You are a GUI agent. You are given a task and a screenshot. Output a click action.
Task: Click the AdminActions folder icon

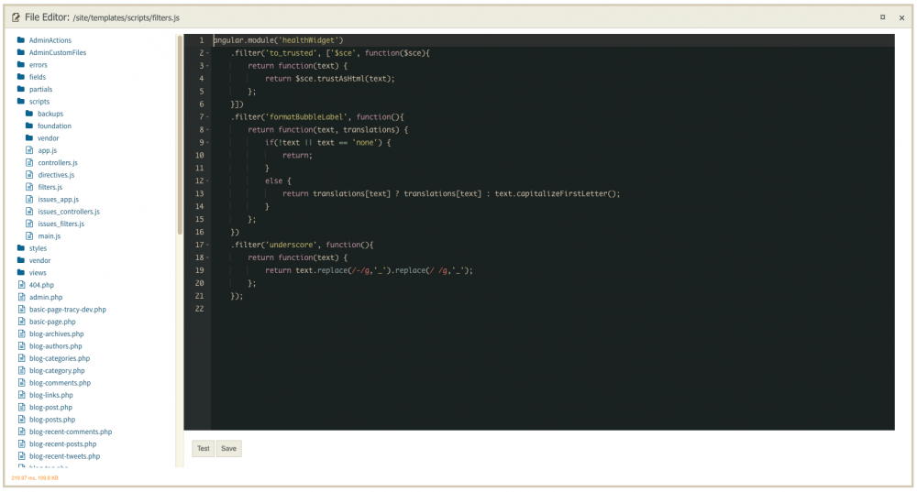(20, 40)
